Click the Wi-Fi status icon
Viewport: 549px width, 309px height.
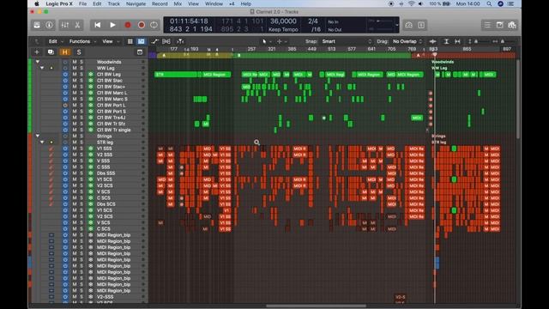[x=412, y=3]
